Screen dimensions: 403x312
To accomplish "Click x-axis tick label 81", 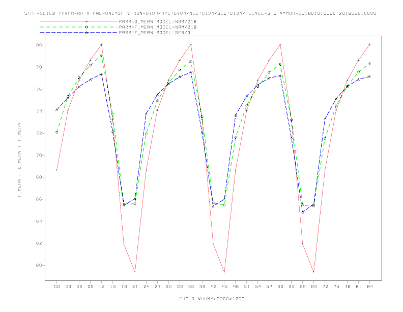I will coord(359,287).
